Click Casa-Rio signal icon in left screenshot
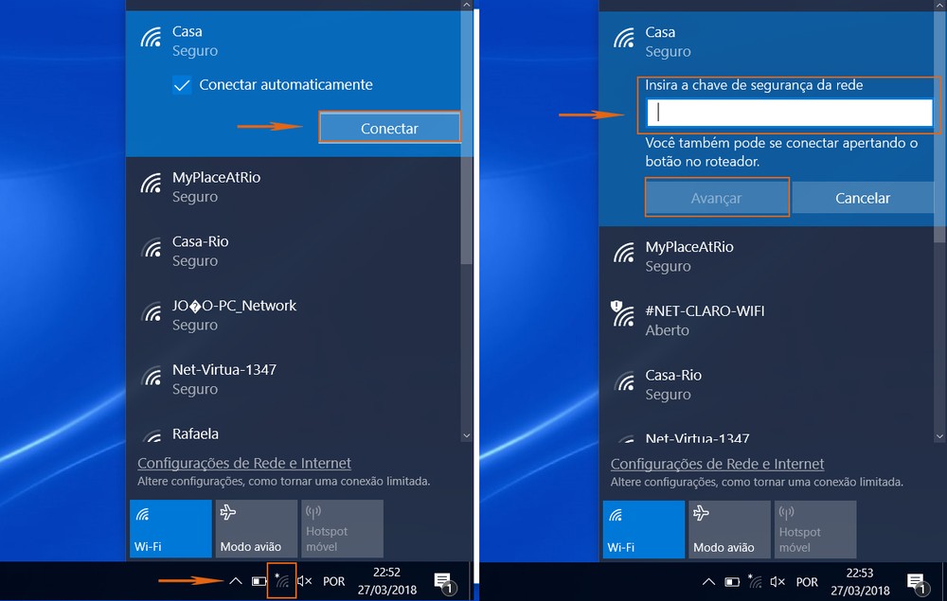 click(151, 247)
